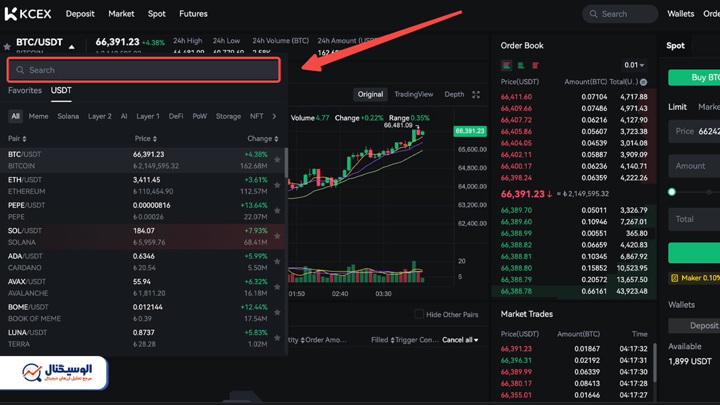The height and width of the screenshot is (405, 720).
Task: Select the Layer 2 category filter
Action: click(x=100, y=116)
